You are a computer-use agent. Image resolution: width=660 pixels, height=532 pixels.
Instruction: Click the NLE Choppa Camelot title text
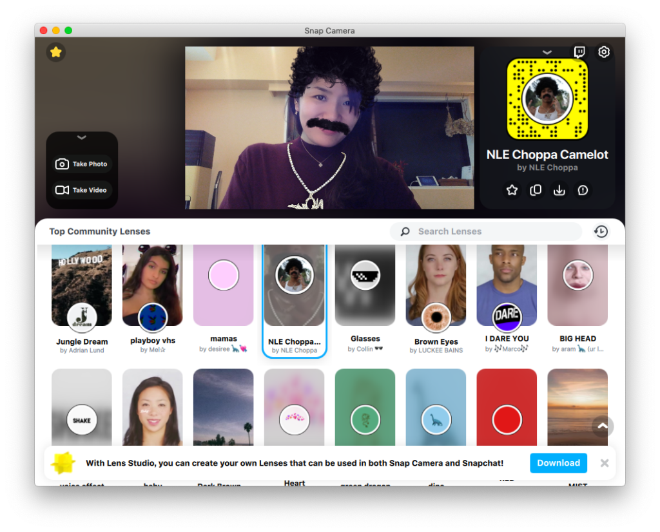[547, 155]
